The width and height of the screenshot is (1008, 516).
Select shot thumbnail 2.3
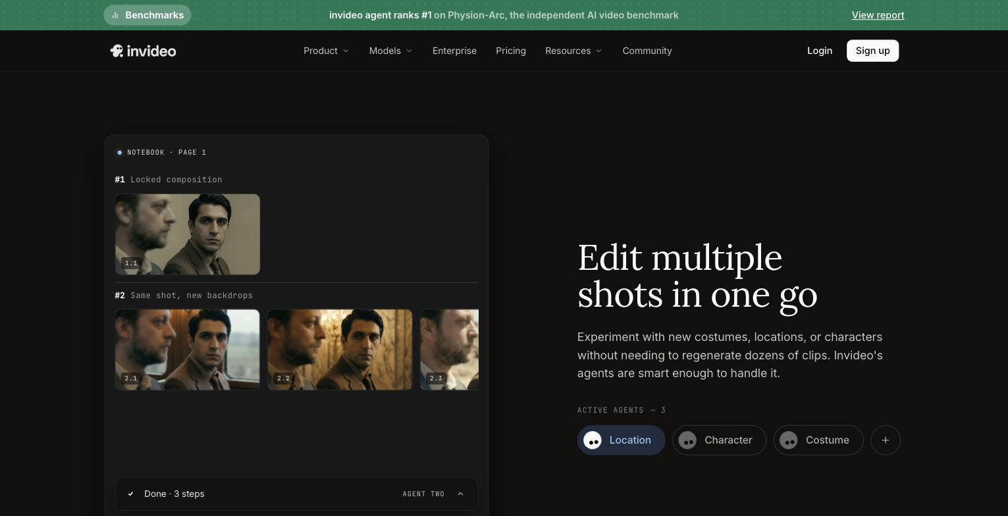tap(450, 350)
